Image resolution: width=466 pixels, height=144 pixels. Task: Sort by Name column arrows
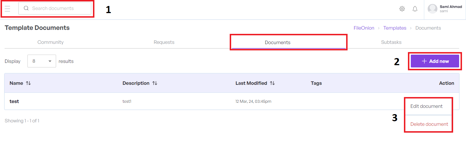(x=28, y=83)
